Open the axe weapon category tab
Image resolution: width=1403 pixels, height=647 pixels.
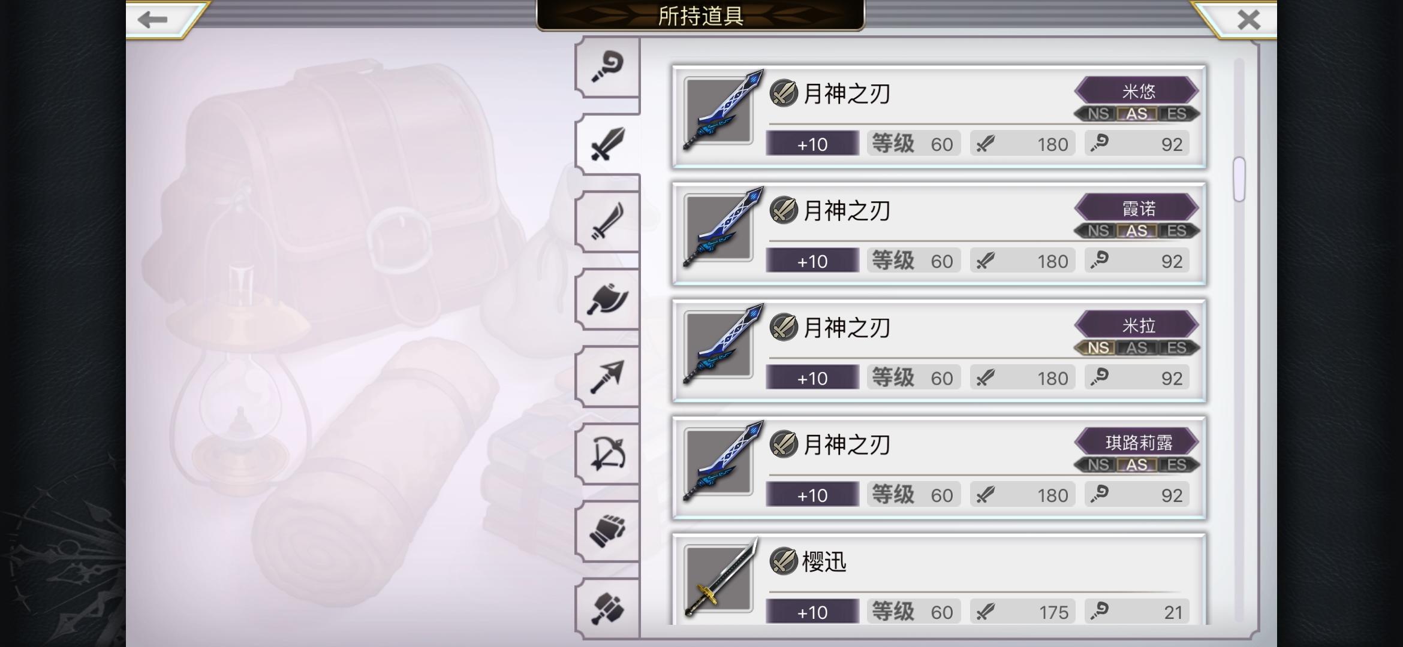coord(607,299)
